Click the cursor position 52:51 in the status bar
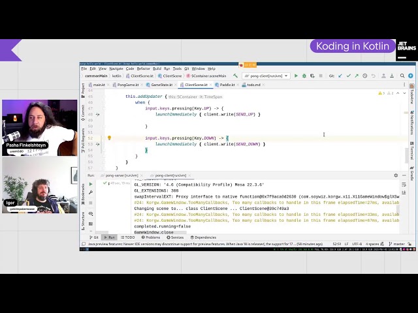 point(337,244)
